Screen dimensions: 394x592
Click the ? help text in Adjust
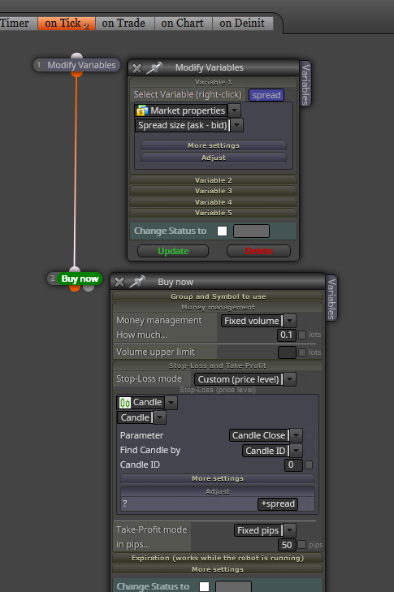click(x=125, y=503)
